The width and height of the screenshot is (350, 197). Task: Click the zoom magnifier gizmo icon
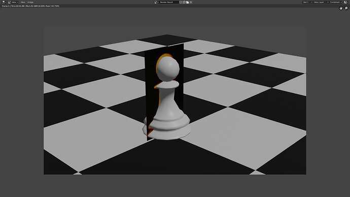click(x=346, y=8)
